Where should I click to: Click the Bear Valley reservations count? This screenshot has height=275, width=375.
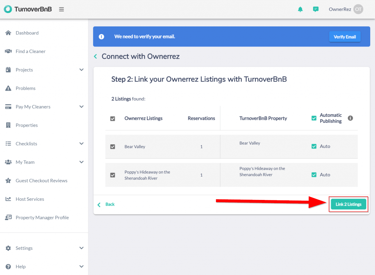[201, 146]
